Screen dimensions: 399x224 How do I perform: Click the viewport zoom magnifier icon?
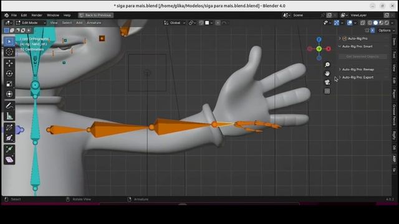(327, 65)
